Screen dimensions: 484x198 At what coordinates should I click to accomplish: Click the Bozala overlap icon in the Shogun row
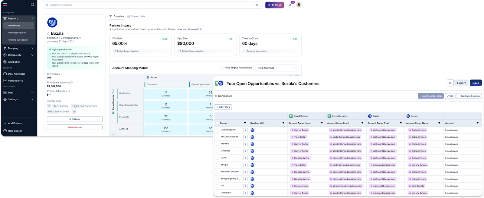[x=252, y=165]
